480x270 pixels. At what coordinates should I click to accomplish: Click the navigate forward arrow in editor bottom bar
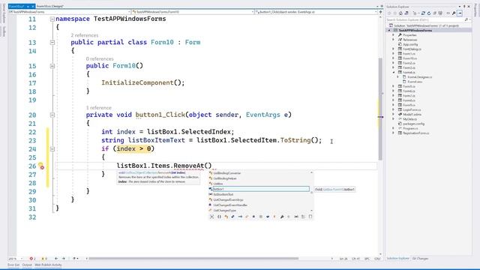(x=64, y=259)
